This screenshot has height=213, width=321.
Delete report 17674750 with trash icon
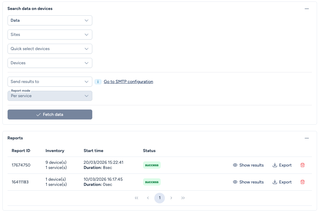click(302, 165)
